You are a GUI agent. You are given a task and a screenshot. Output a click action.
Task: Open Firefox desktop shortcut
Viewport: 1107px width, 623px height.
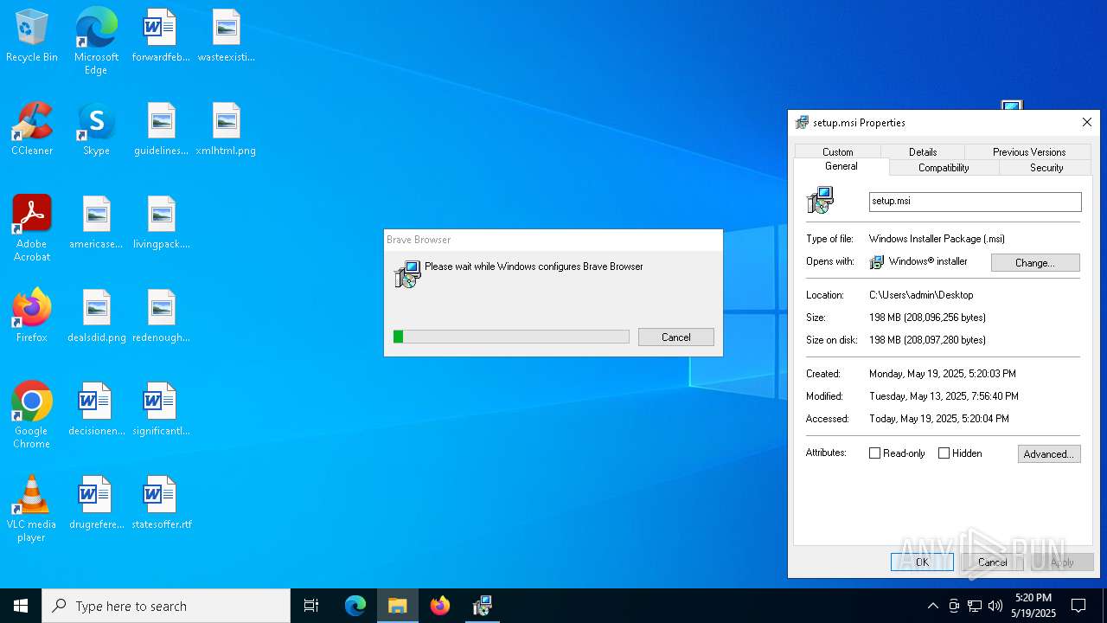coord(32,316)
